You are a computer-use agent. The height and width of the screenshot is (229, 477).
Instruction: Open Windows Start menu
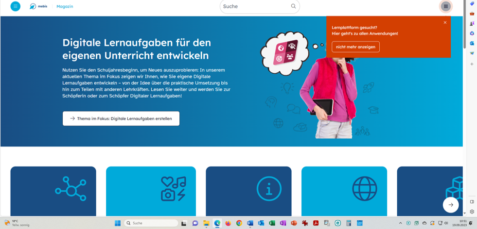coord(117,223)
